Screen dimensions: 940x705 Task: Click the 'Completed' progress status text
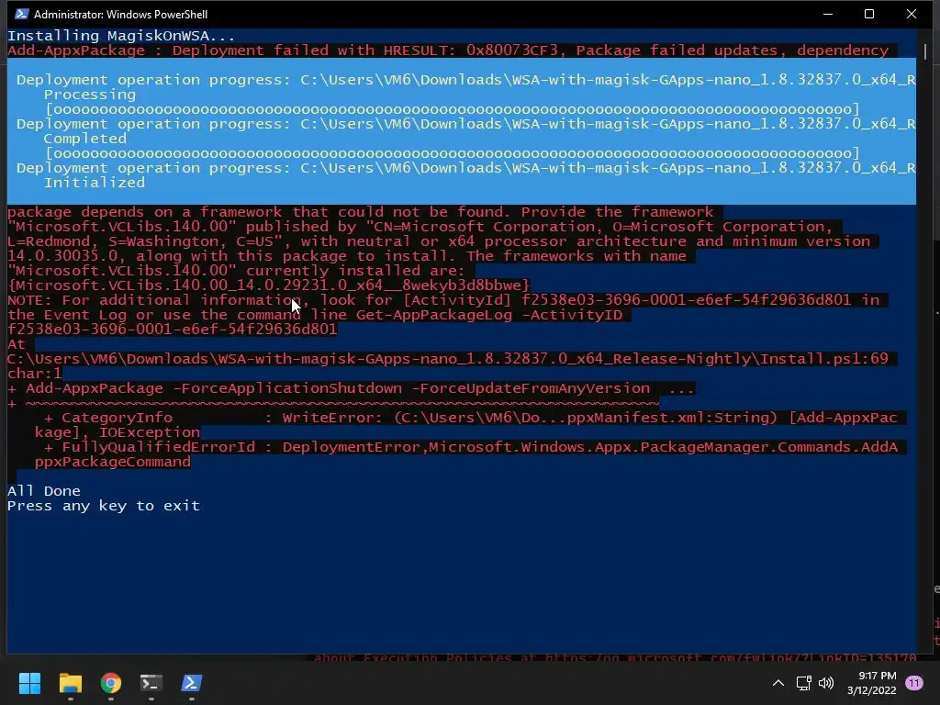pyautogui.click(x=85, y=139)
